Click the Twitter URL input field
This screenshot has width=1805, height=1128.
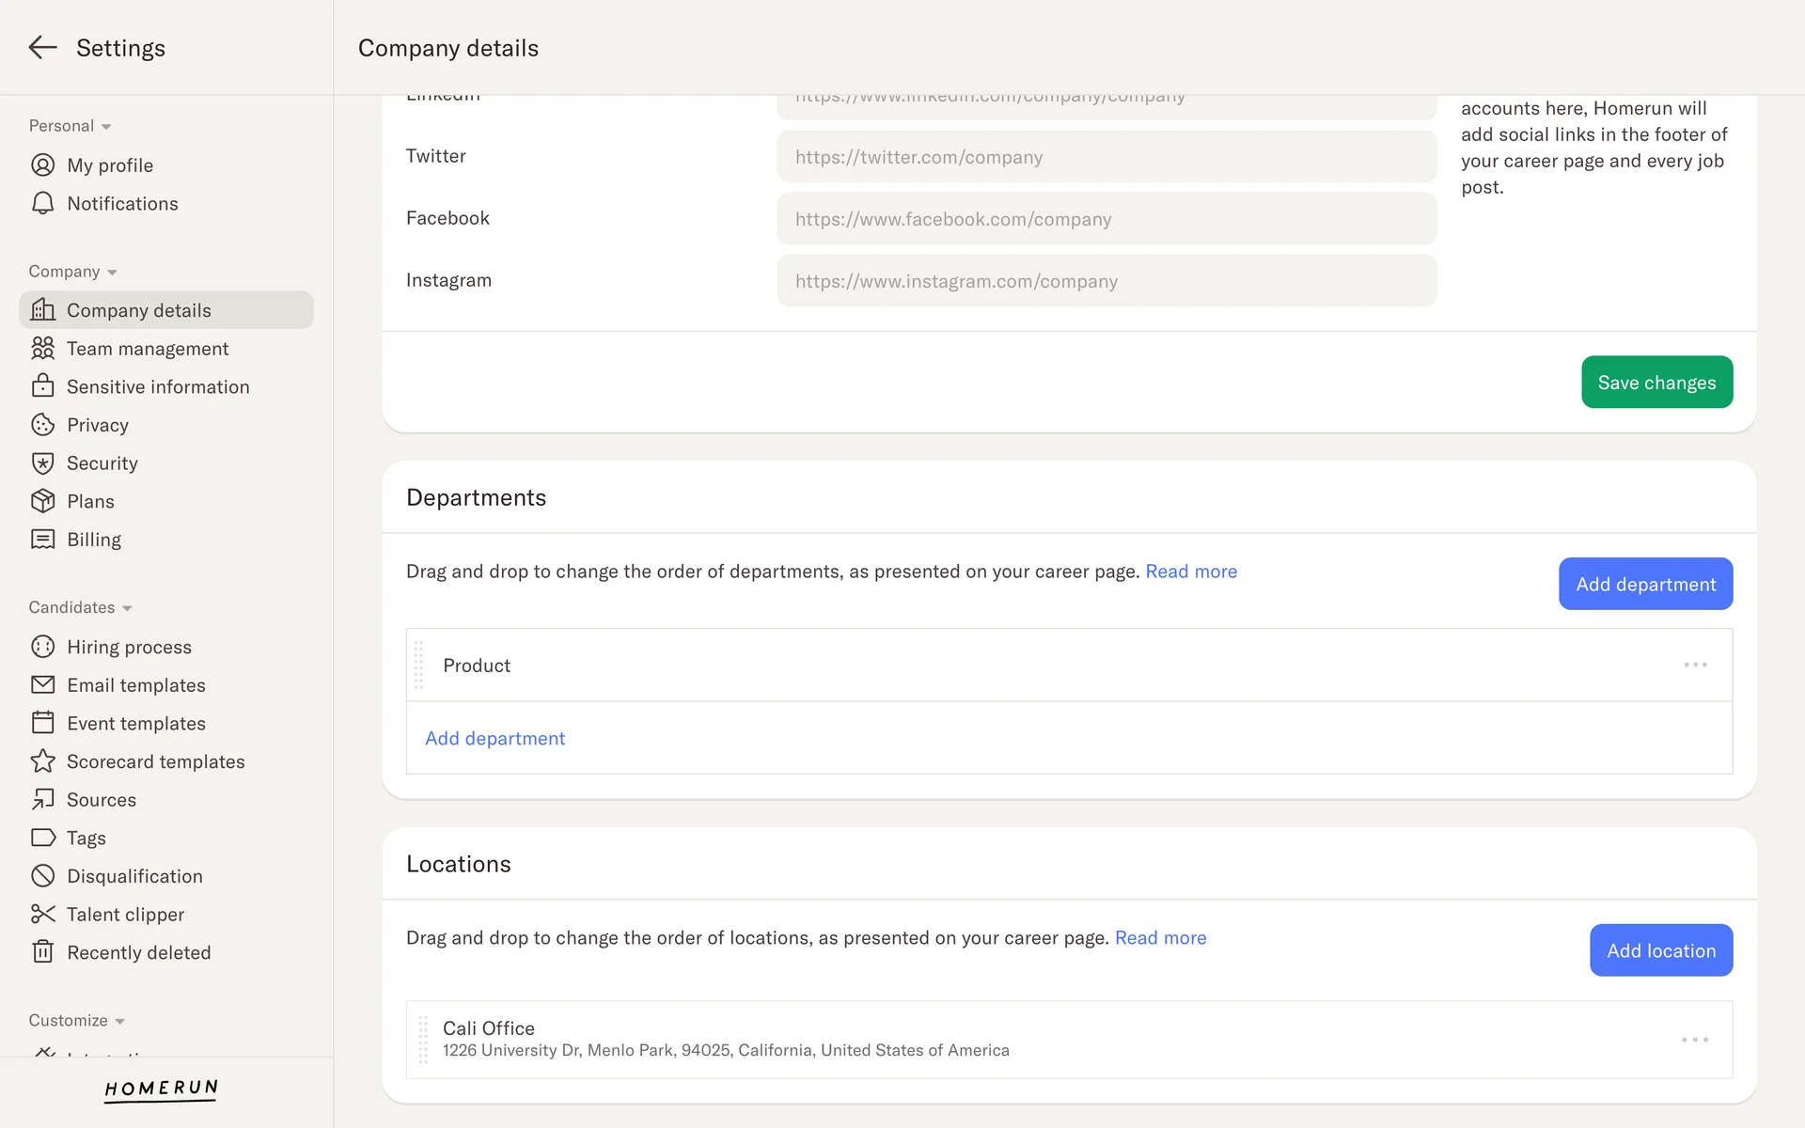[1106, 157]
